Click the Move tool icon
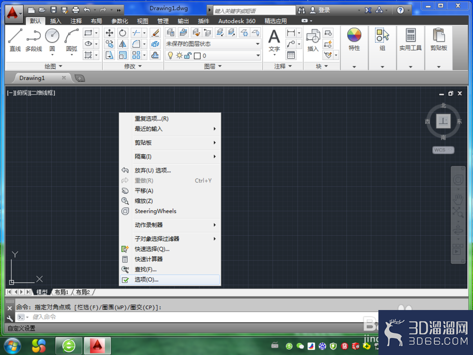The width and height of the screenshot is (473, 355). click(110, 33)
